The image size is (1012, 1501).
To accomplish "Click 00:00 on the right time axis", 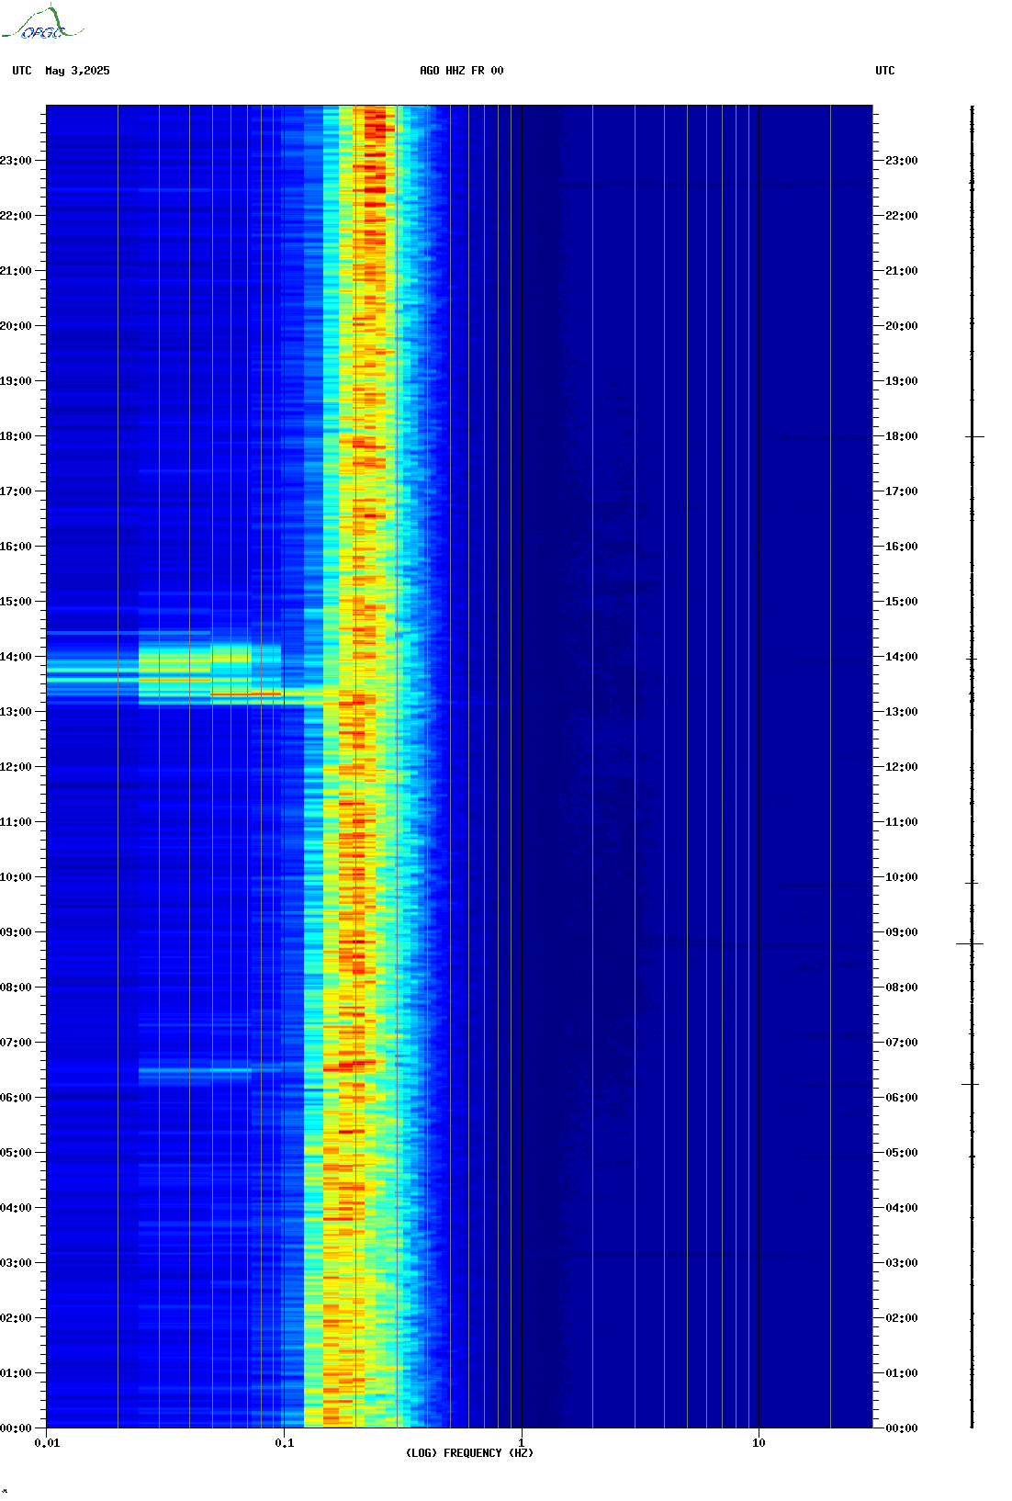I will 902,1428.
